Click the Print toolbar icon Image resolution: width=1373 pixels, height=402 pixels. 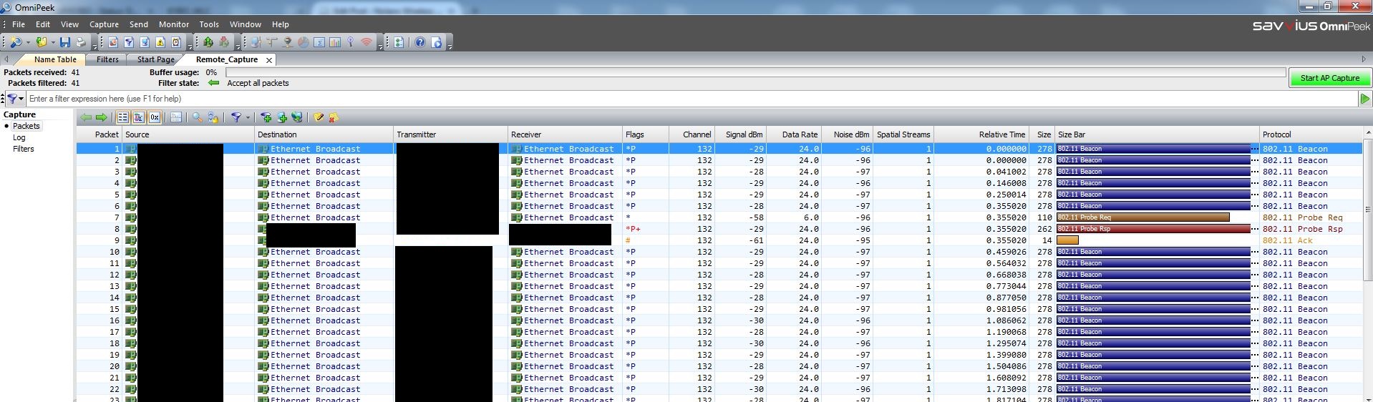pos(81,42)
